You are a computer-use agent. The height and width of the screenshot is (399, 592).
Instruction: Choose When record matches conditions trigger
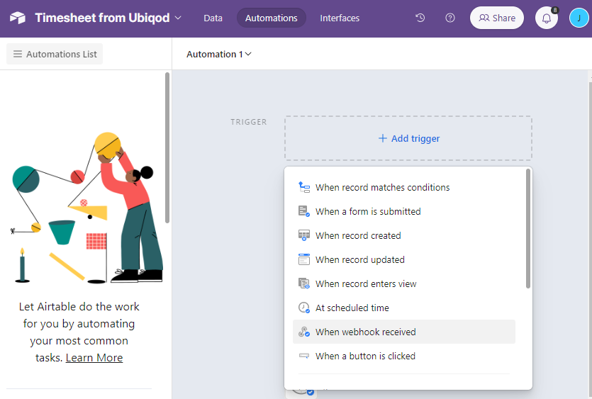[x=404, y=187]
